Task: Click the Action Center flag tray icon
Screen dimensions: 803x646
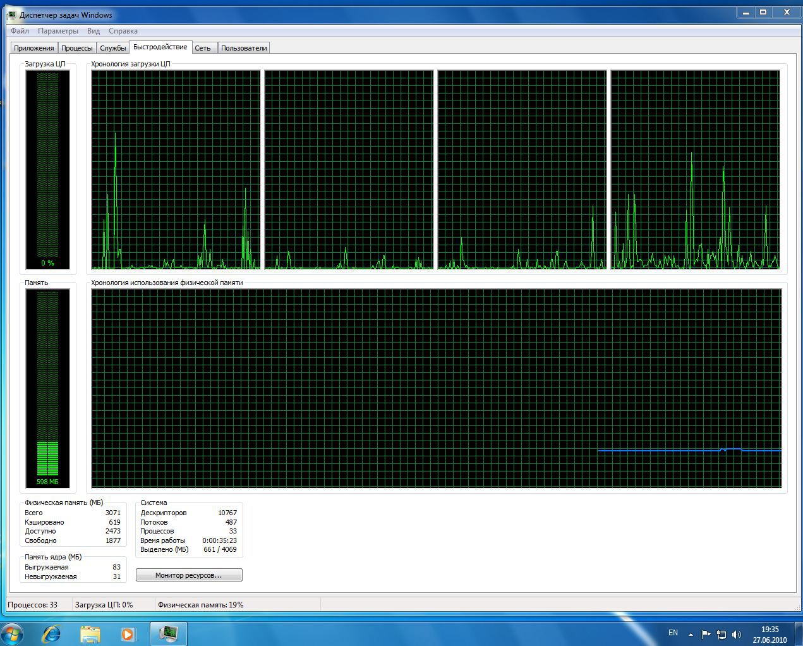Action: coord(706,634)
